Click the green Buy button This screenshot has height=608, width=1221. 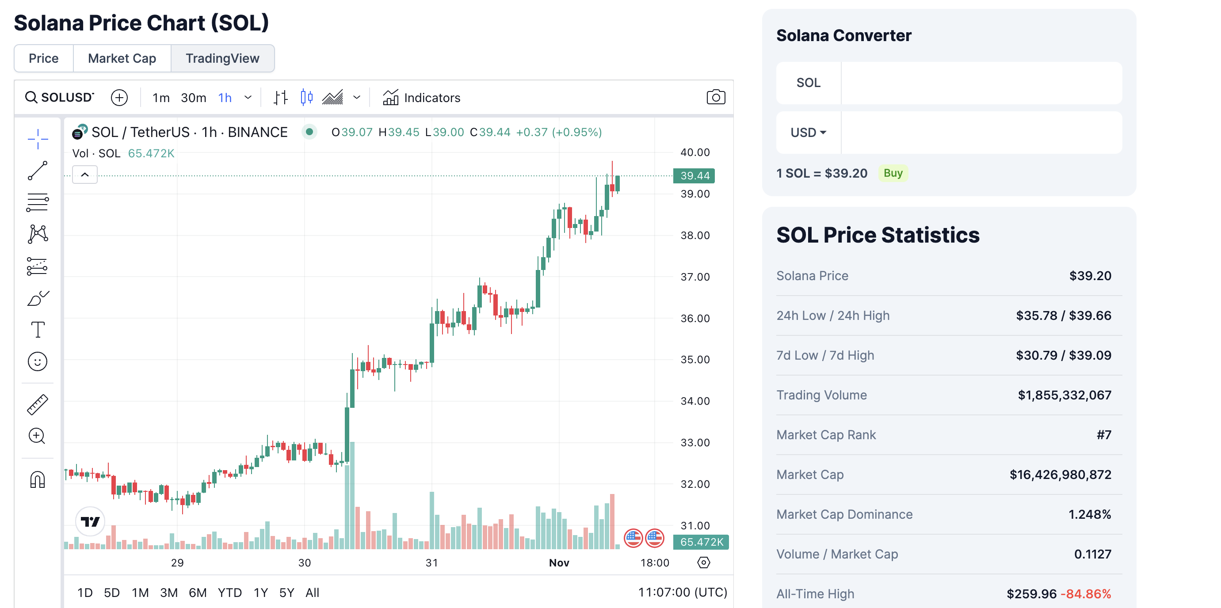click(x=893, y=173)
